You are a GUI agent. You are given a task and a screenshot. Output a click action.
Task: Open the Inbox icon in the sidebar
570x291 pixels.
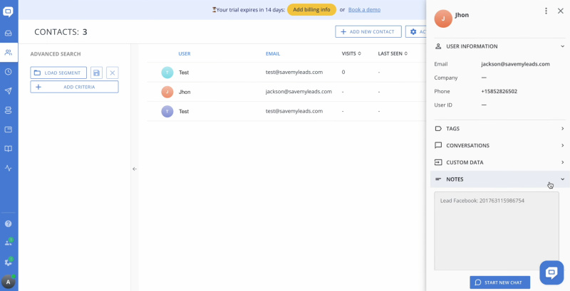click(x=8, y=33)
